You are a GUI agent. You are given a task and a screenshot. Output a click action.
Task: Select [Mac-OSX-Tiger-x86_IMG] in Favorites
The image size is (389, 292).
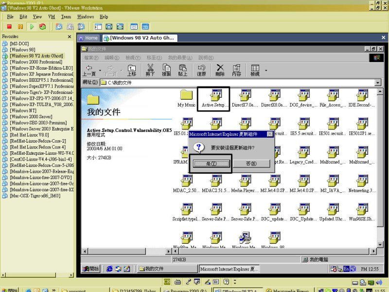coord(35,196)
